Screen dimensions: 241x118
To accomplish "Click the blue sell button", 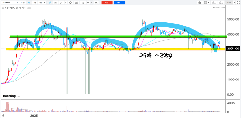I will (119, 3).
